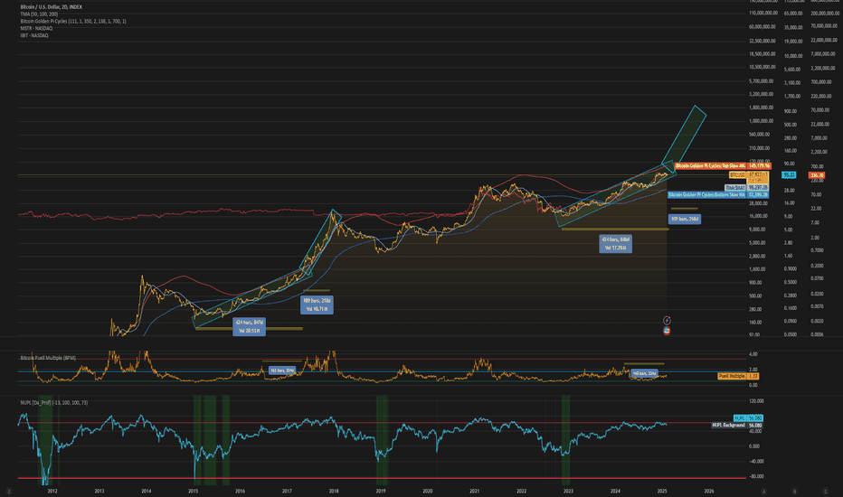Select the A price scale button
The width and height of the screenshot is (843, 497).
(x=763, y=491)
